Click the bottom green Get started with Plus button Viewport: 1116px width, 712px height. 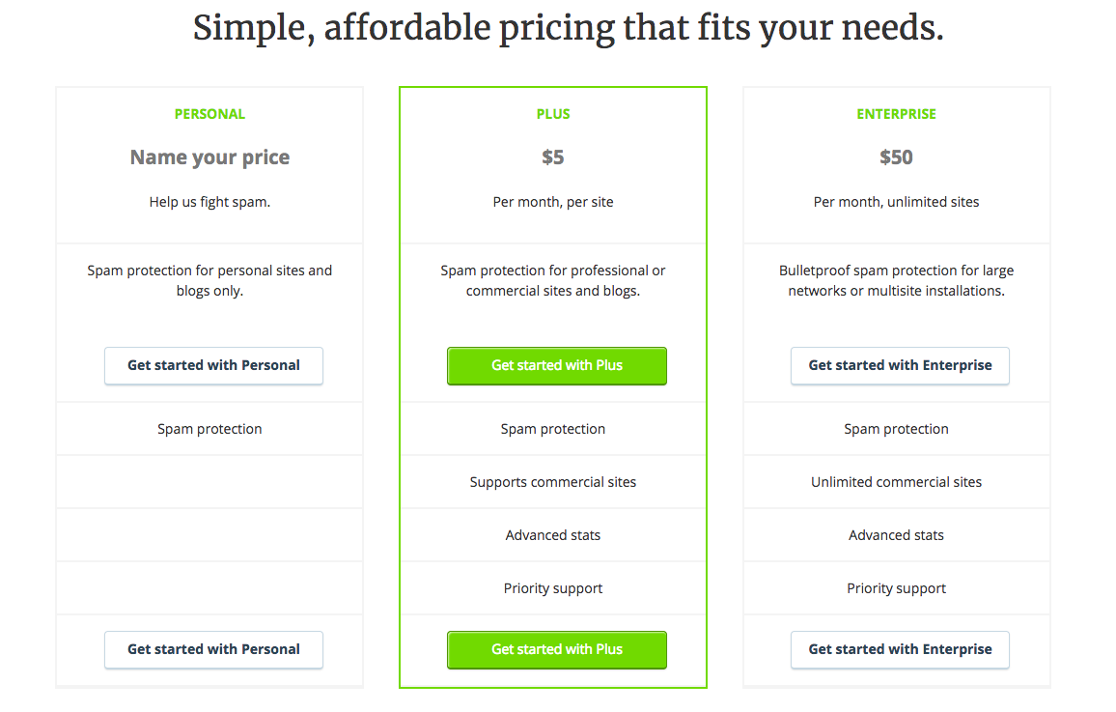click(x=557, y=650)
